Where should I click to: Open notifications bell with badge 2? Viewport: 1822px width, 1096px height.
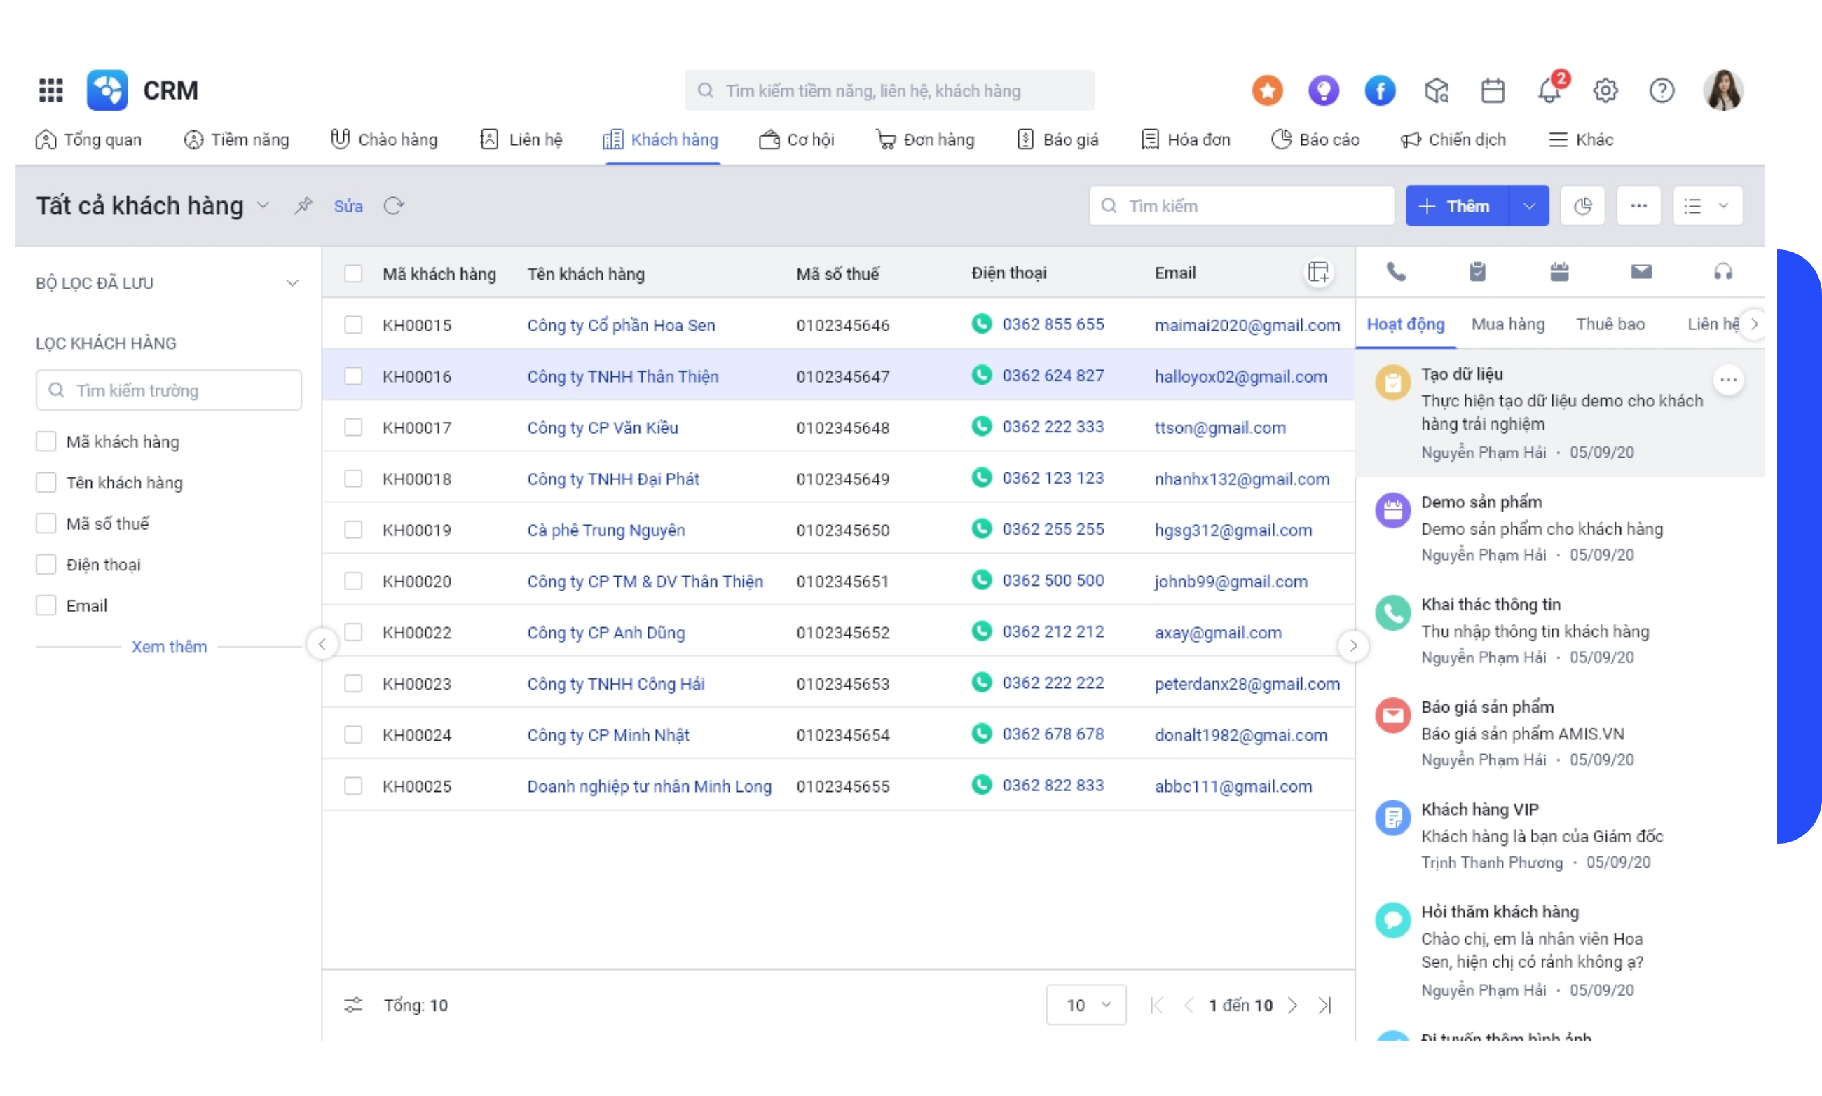pyautogui.click(x=1551, y=88)
